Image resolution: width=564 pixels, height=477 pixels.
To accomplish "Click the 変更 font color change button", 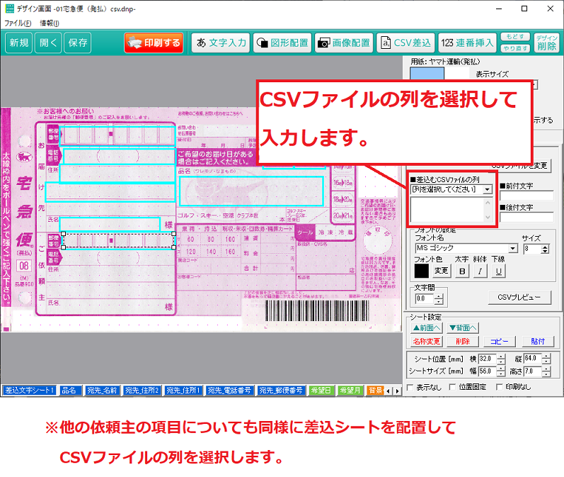I will tap(441, 271).
